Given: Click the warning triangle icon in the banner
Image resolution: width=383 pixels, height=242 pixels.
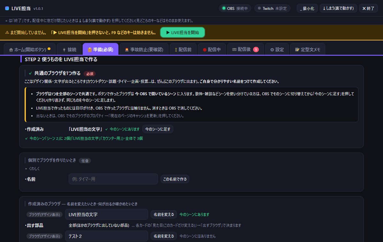Looking at the screenshot, I should [7, 32].
